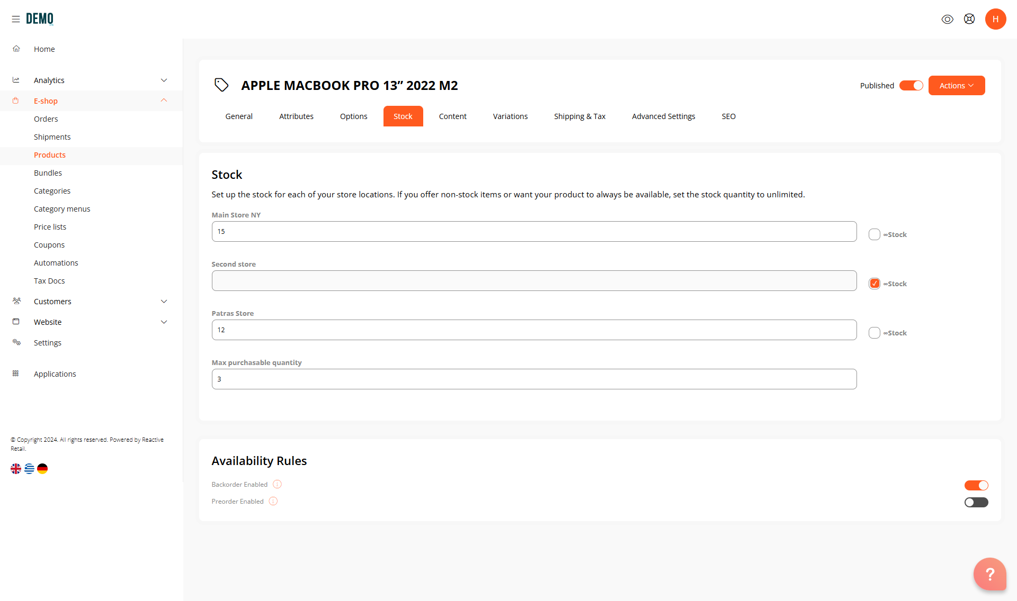Click the Second store stock field
The height and width of the screenshot is (601, 1017).
pyautogui.click(x=534, y=281)
